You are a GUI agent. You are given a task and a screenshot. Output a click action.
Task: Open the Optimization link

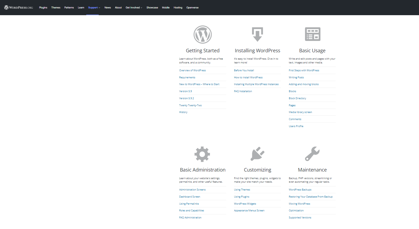click(x=296, y=211)
